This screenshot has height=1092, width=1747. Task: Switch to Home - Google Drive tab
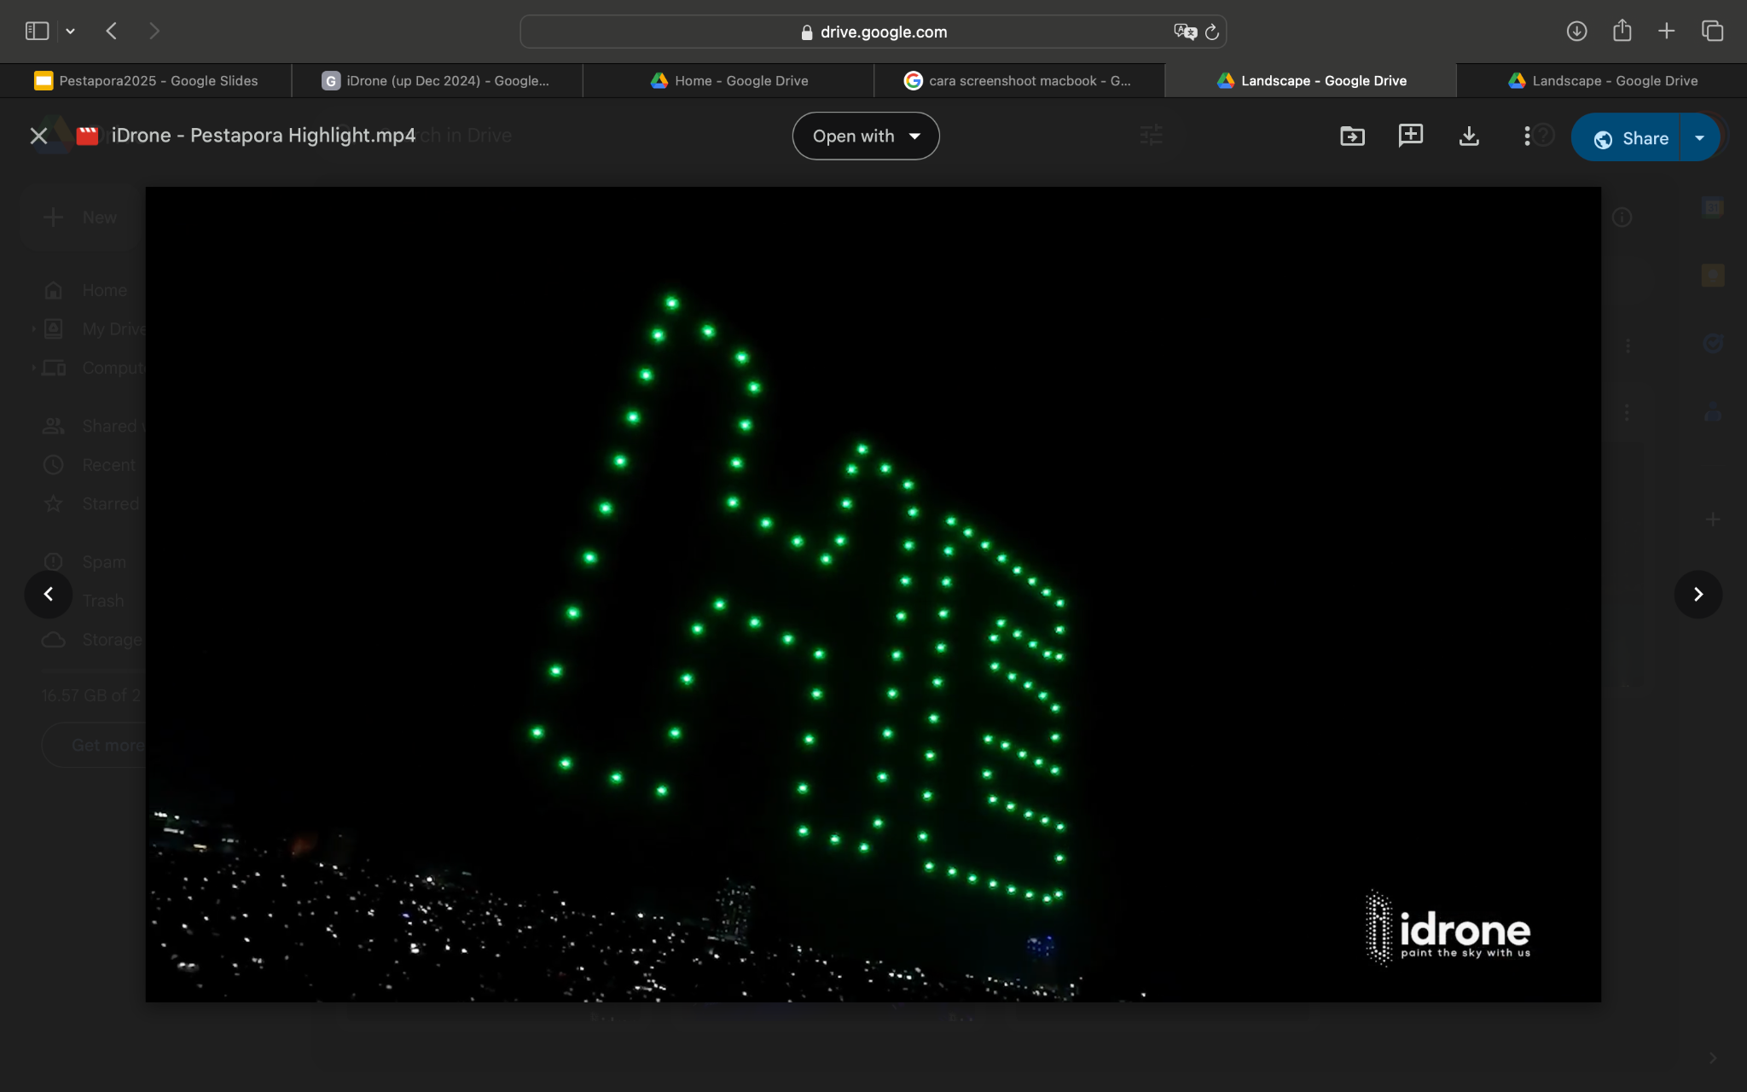point(728,80)
